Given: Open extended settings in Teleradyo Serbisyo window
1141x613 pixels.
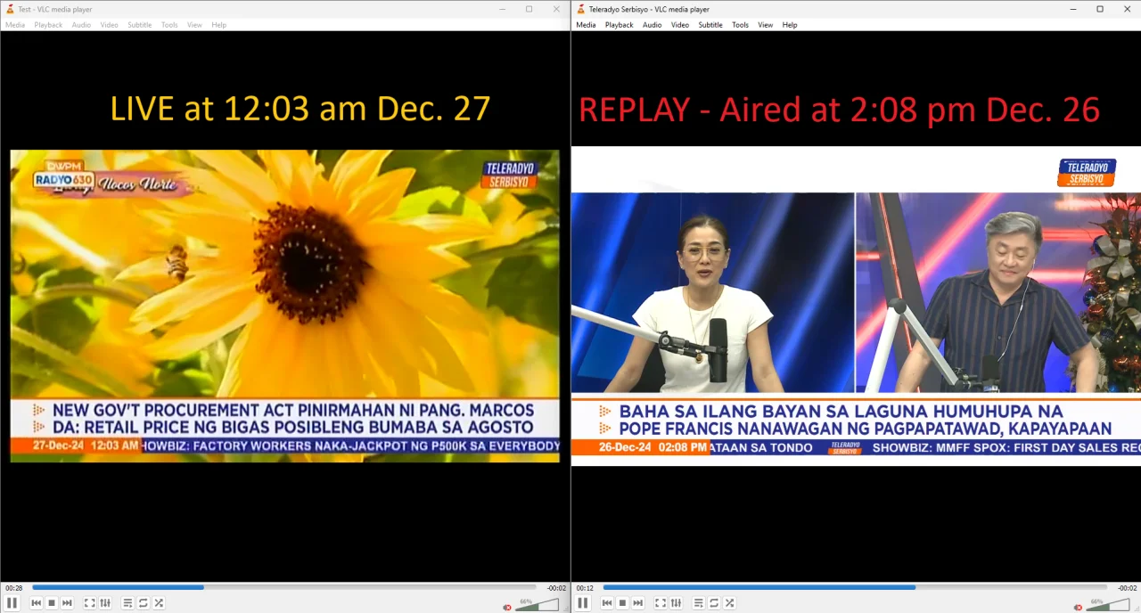Looking at the screenshot, I should pos(676,603).
